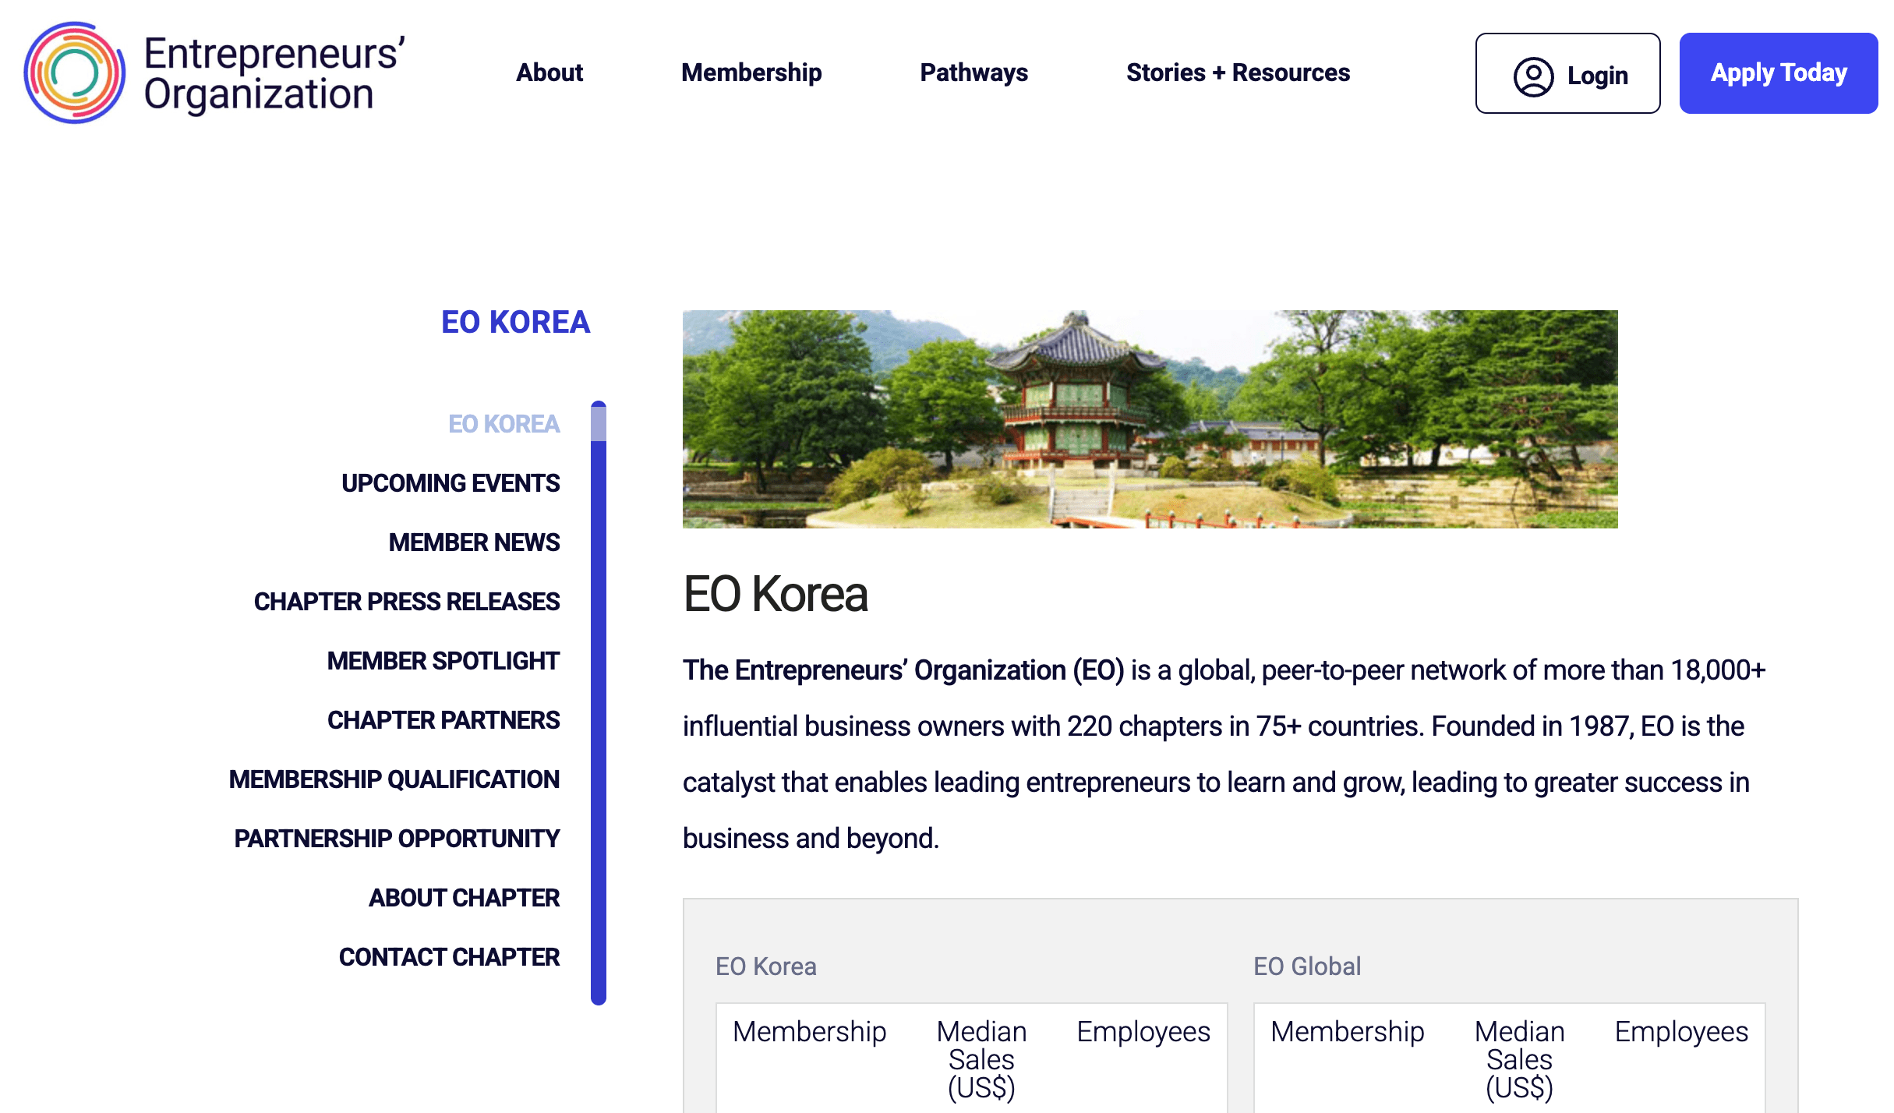Go to Contact Chapter
The height and width of the screenshot is (1113, 1894).
[449, 957]
